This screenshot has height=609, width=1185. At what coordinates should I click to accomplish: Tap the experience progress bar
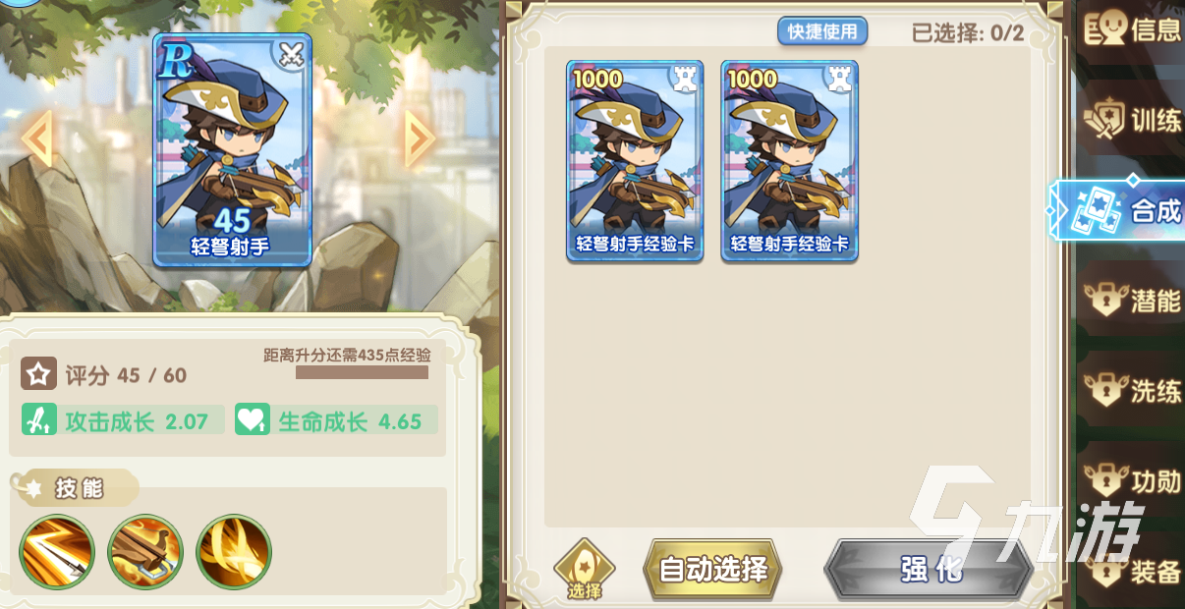[362, 372]
